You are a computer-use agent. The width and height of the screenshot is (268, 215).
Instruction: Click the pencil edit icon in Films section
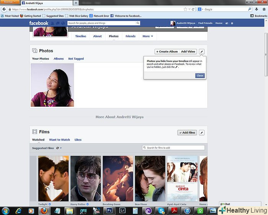point(201,132)
